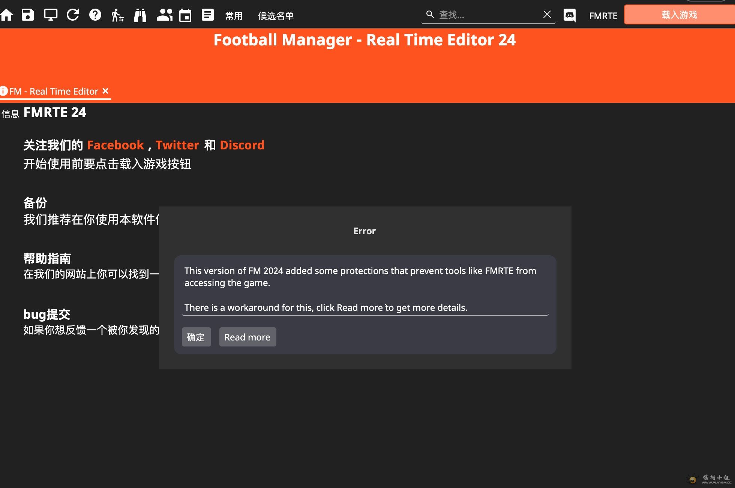Open the Discord link in text
Image resolution: width=735 pixels, height=488 pixels.
point(242,145)
